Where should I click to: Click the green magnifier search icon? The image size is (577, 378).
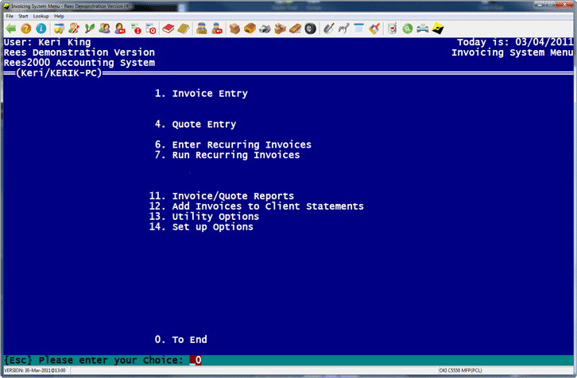407,29
